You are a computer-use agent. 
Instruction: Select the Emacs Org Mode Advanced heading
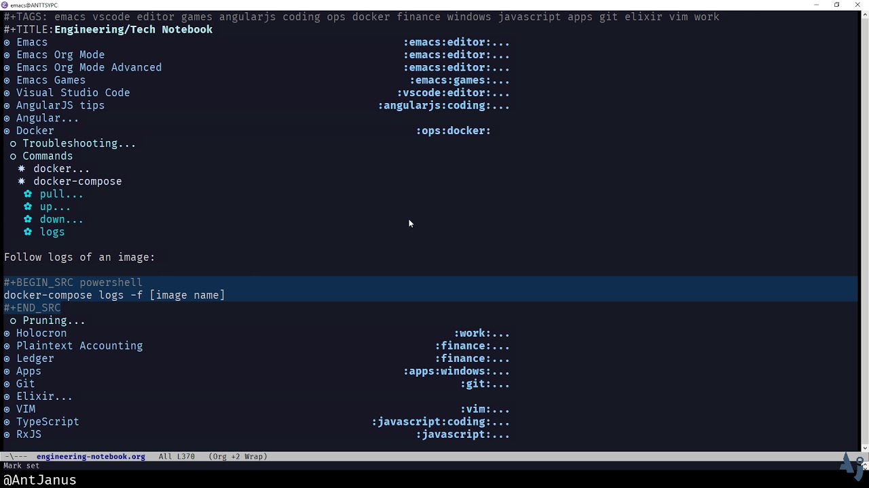coord(89,68)
